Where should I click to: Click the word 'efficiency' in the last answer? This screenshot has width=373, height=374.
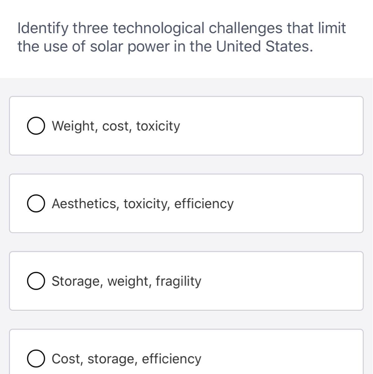tap(171, 359)
